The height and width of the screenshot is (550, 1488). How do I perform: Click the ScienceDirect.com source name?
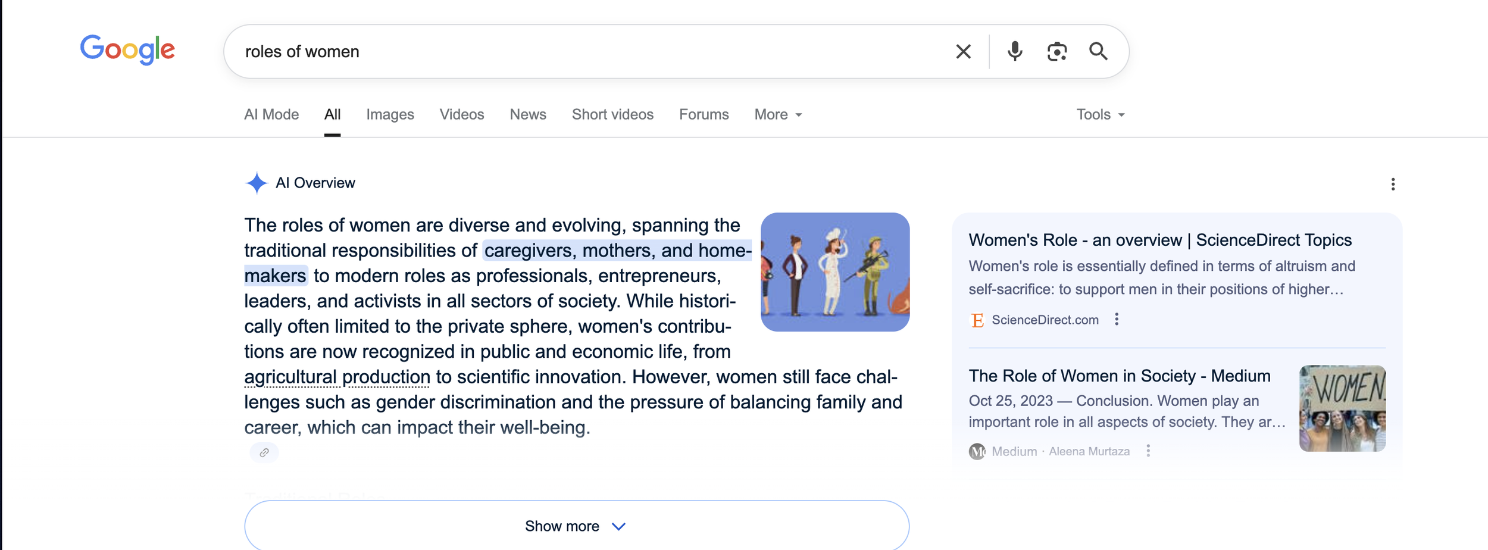click(x=1045, y=320)
